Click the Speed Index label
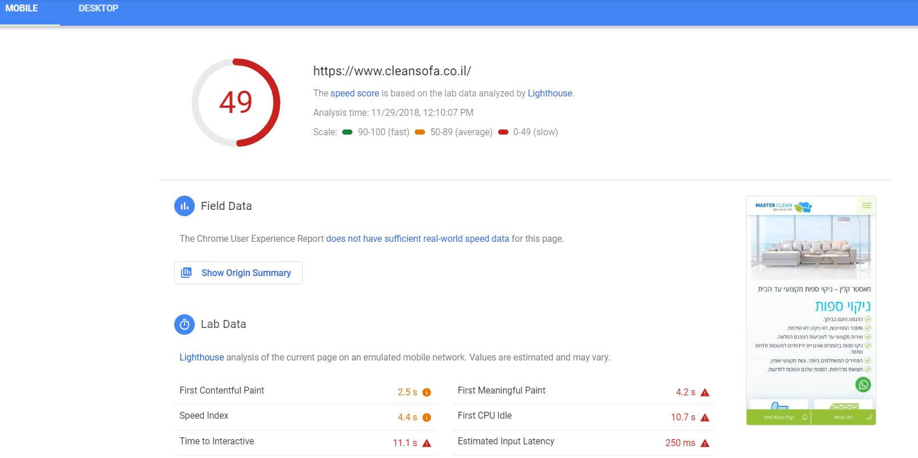This screenshot has width=918, height=458. pyautogui.click(x=204, y=416)
